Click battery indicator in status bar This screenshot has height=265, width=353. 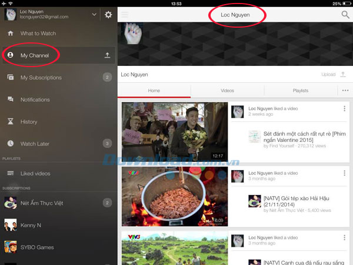click(x=347, y=4)
